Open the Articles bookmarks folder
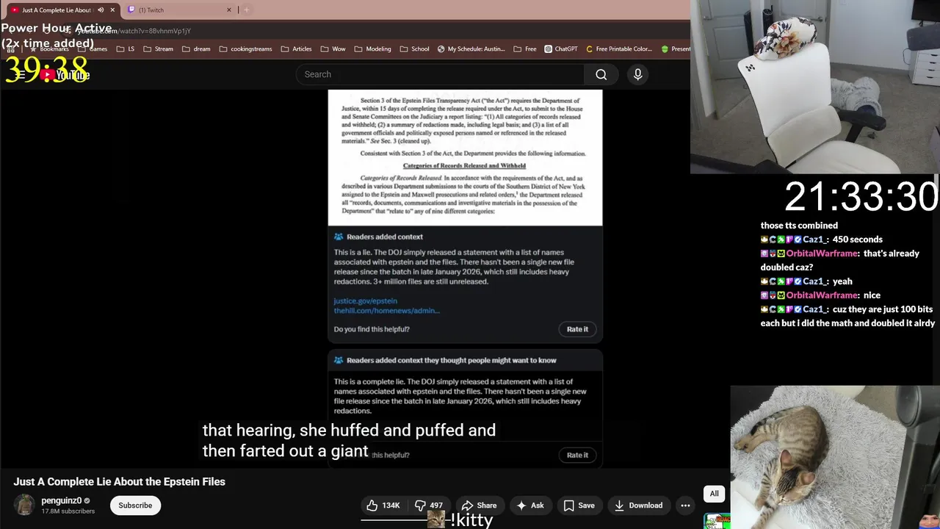 pos(296,49)
